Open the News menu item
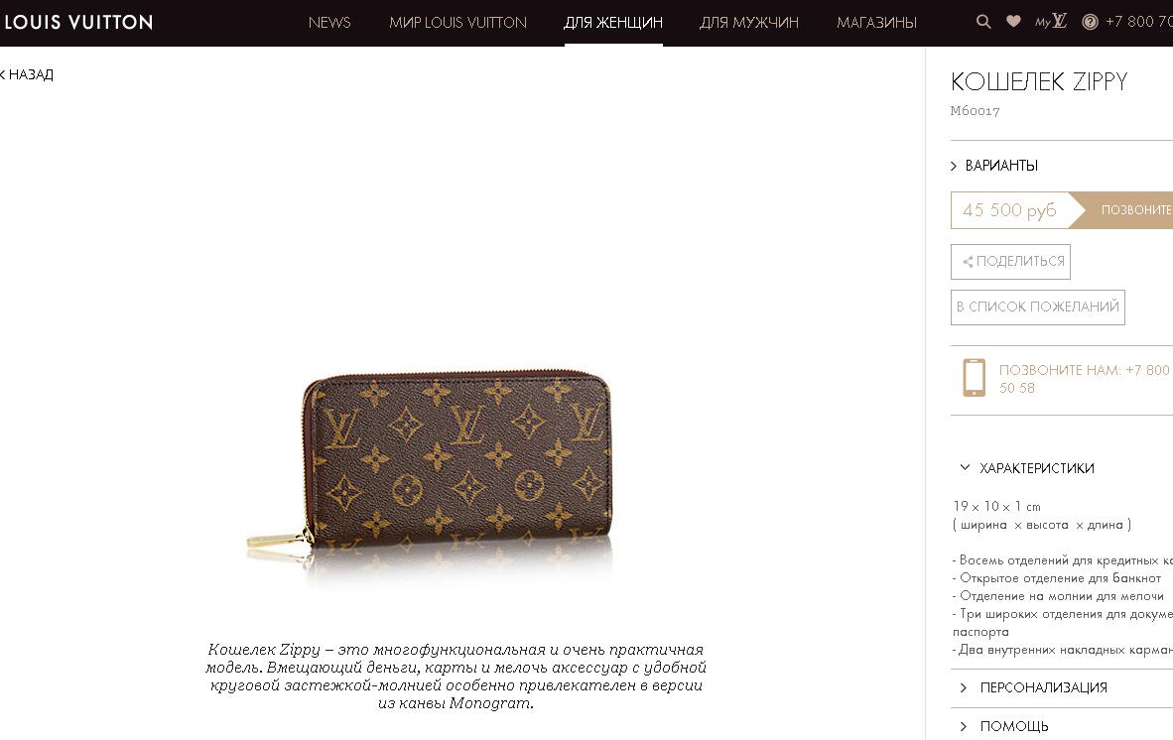This screenshot has height=740, width=1173. [x=329, y=23]
